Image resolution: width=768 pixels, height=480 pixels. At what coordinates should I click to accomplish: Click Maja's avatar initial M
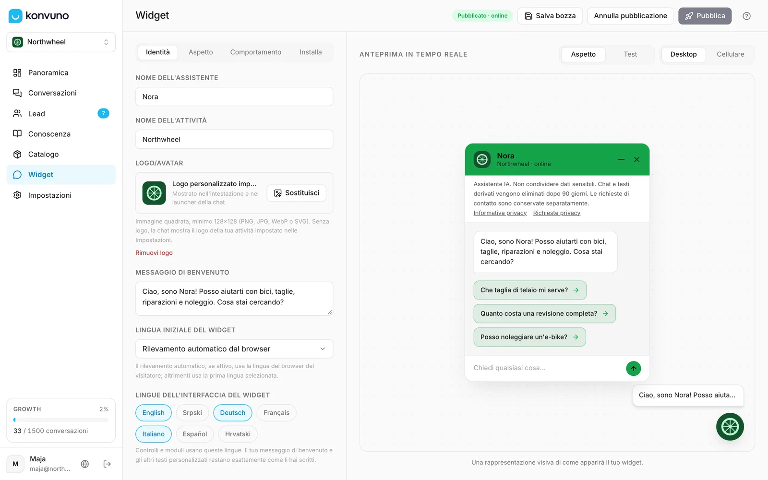pos(15,464)
